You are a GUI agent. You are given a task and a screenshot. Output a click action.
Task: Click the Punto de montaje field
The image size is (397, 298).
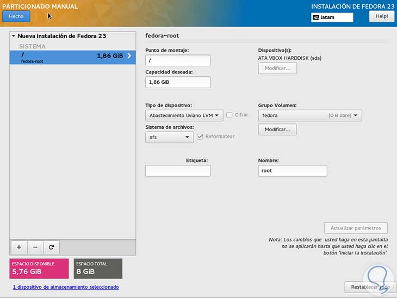pos(178,60)
